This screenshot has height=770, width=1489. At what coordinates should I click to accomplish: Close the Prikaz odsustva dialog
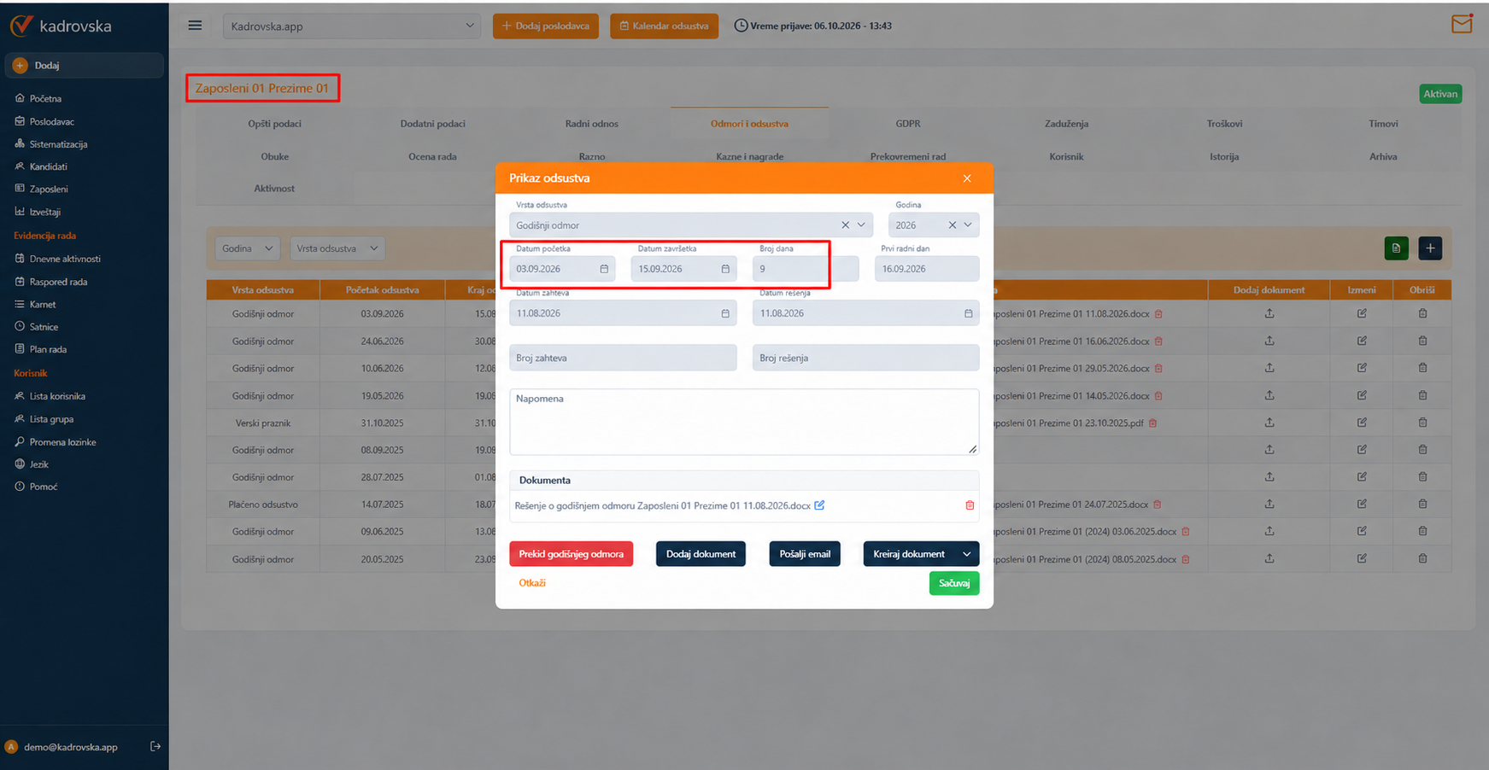click(967, 178)
